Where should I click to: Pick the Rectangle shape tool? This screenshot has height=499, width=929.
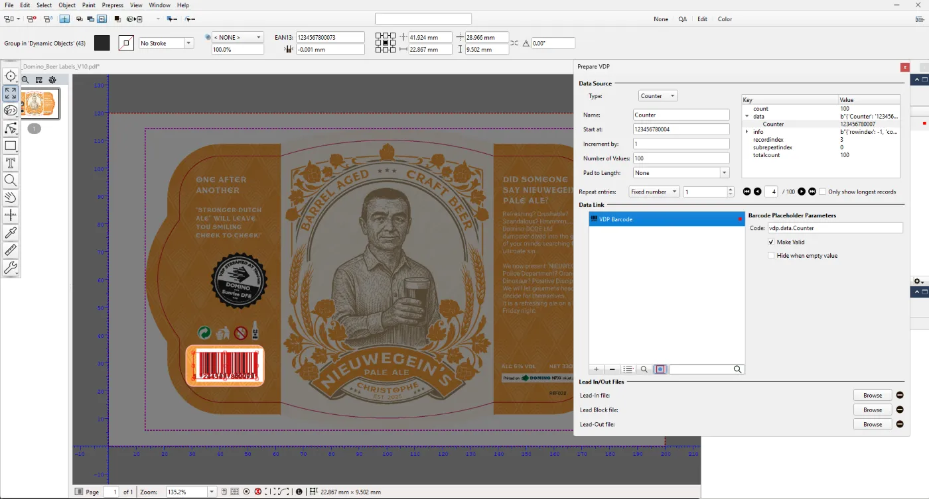coord(11,146)
